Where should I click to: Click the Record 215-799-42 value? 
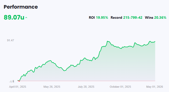133,17
